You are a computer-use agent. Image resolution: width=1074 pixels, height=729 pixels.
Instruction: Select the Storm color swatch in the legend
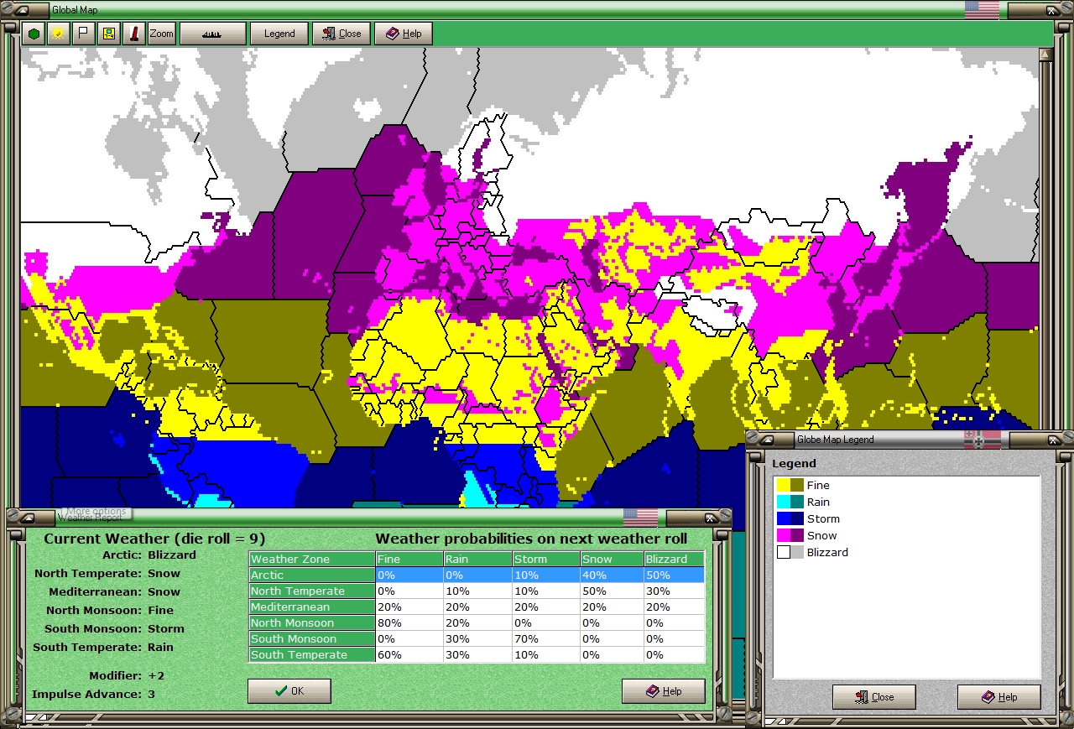(x=790, y=518)
